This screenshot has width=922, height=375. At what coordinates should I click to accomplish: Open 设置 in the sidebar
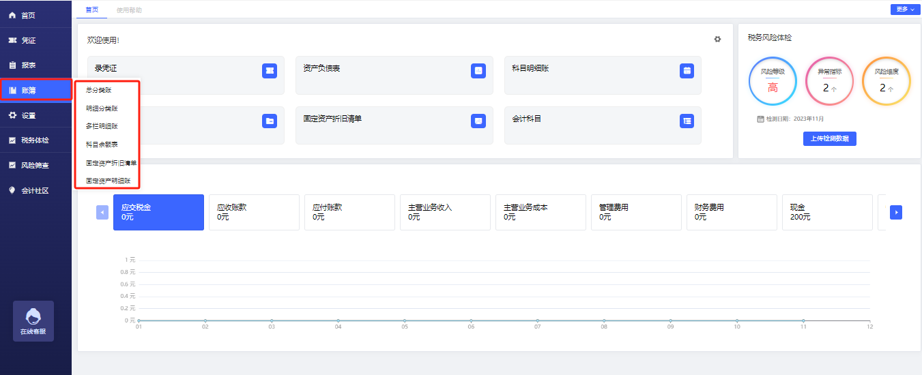35,115
